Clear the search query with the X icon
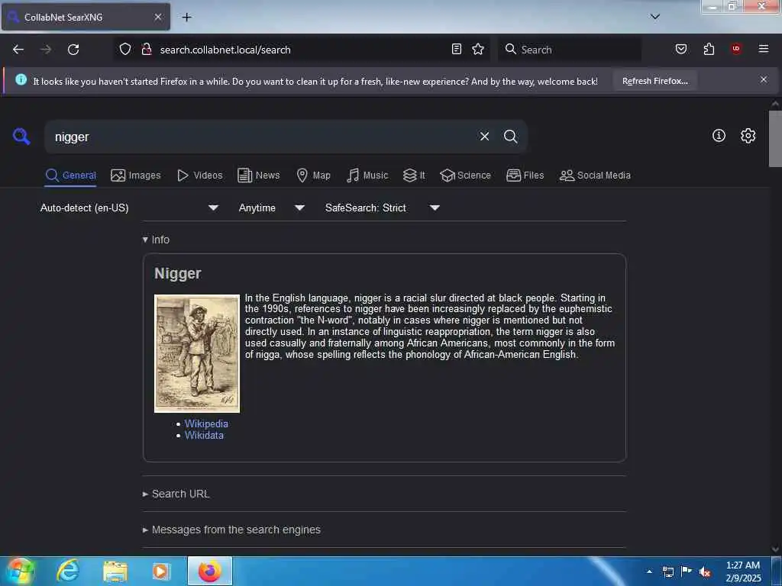This screenshot has width=782, height=586. click(x=484, y=136)
